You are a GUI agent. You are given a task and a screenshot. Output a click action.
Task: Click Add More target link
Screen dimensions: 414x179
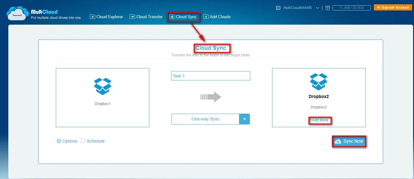pyautogui.click(x=319, y=120)
